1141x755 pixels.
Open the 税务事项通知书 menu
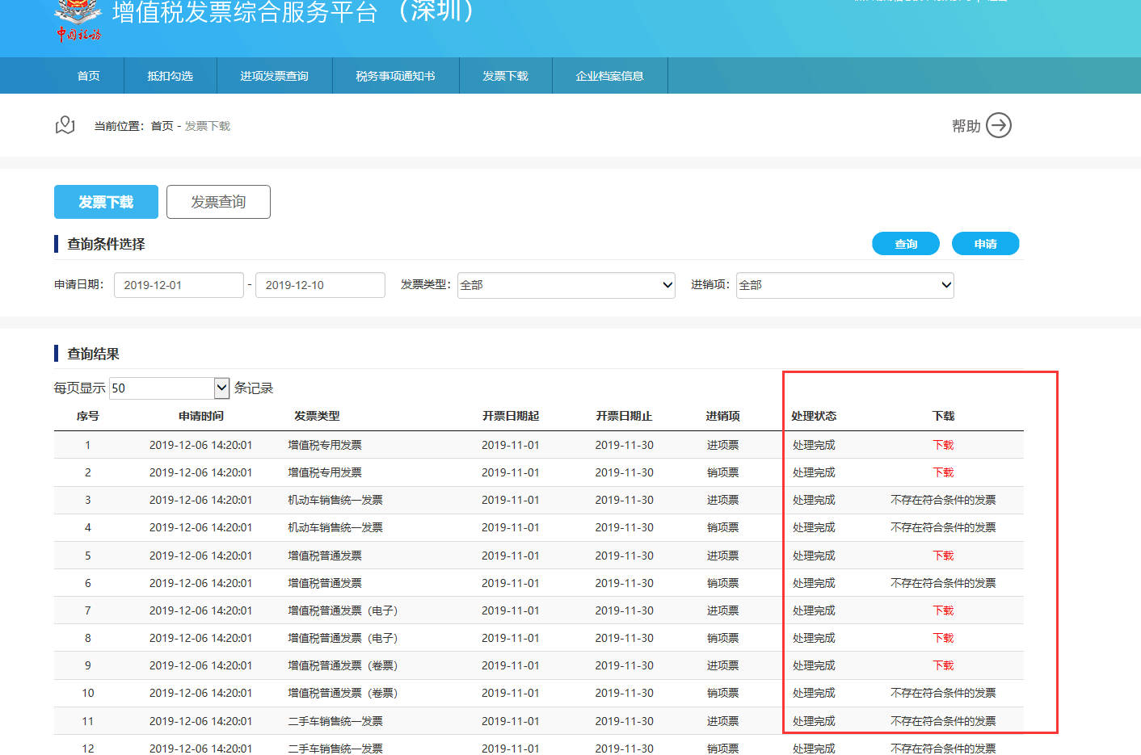395,75
